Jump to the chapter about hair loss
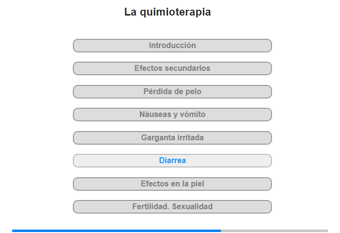340x233 pixels. pyautogui.click(x=172, y=92)
